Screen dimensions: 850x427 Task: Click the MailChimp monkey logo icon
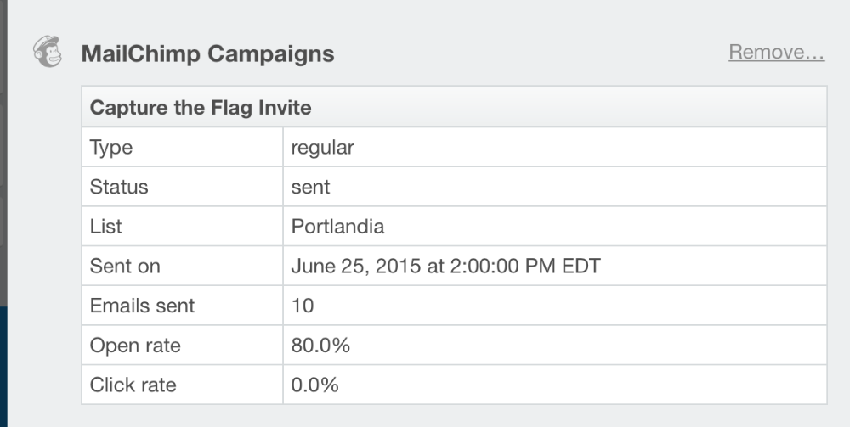coord(47,53)
